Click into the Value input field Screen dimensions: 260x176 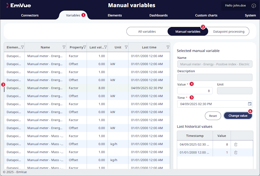click(x=195, y=91)
